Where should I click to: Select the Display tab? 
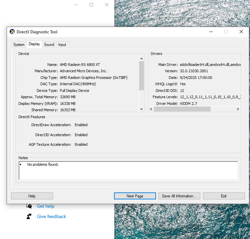[34, 44]
